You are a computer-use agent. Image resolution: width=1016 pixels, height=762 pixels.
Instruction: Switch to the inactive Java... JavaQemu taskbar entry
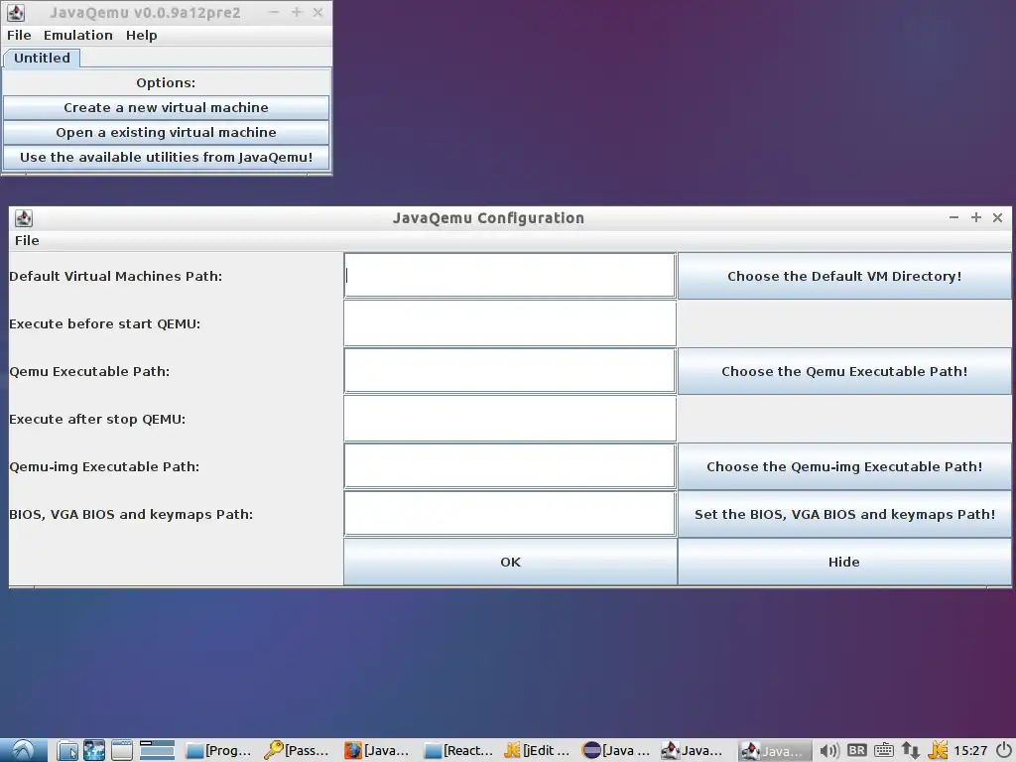693,750
